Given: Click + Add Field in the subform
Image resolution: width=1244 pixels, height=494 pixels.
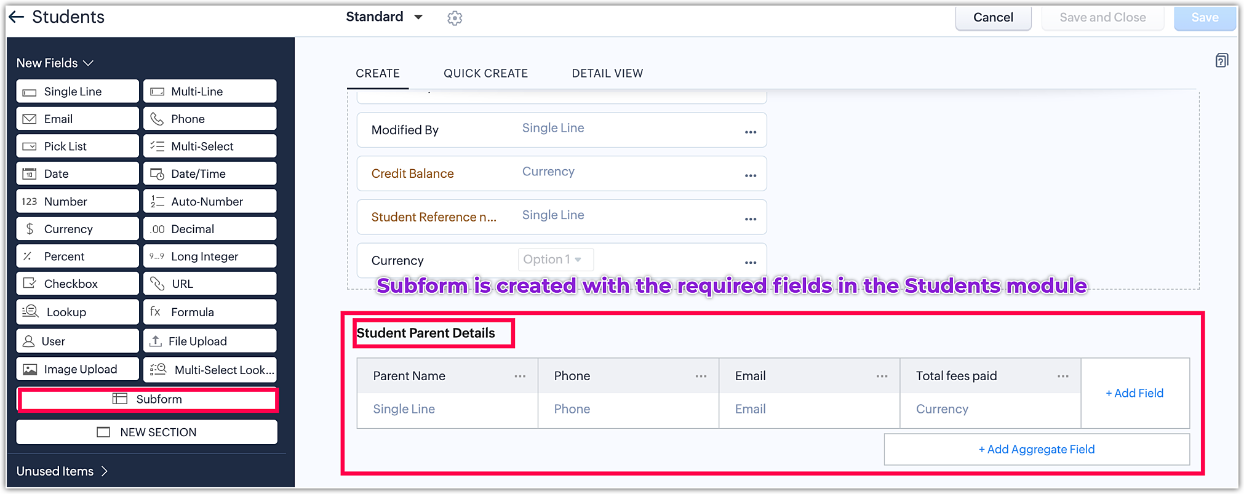Looking at the screenshot, I should click(1134, 393).
